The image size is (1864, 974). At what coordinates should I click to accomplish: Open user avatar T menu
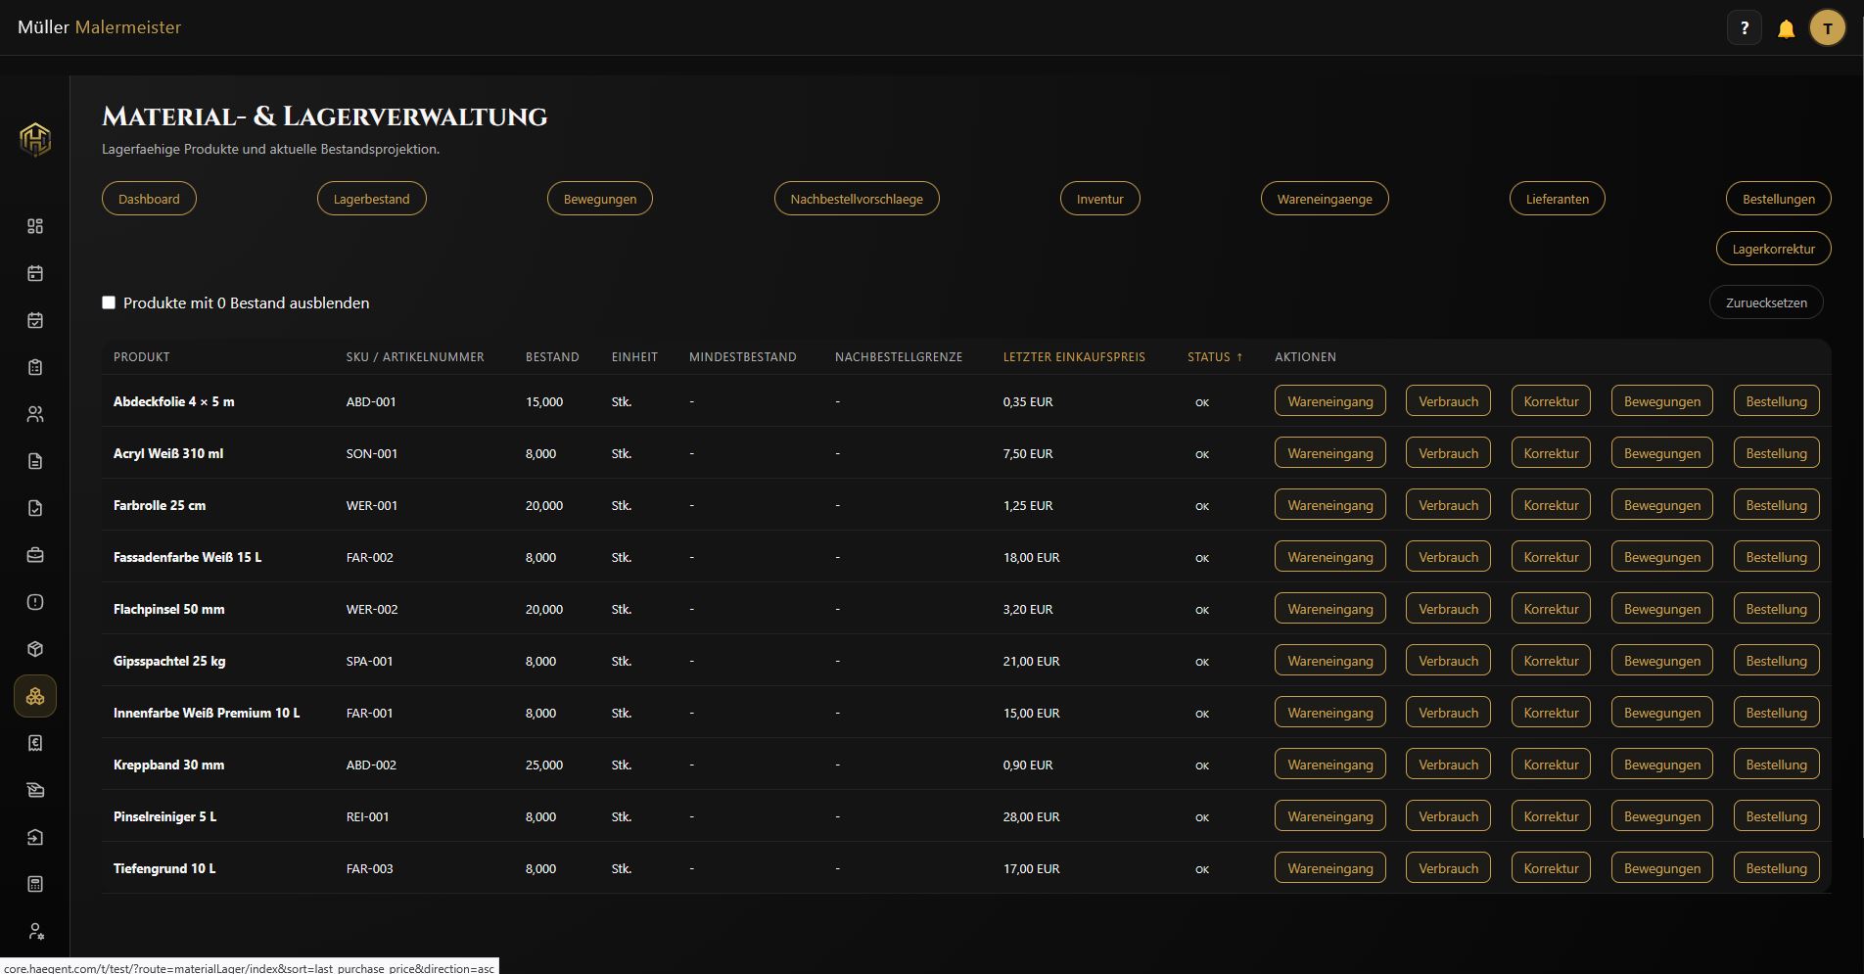pos(1827,28)
